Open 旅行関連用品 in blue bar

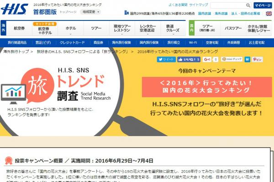click(x=17, y=42)
